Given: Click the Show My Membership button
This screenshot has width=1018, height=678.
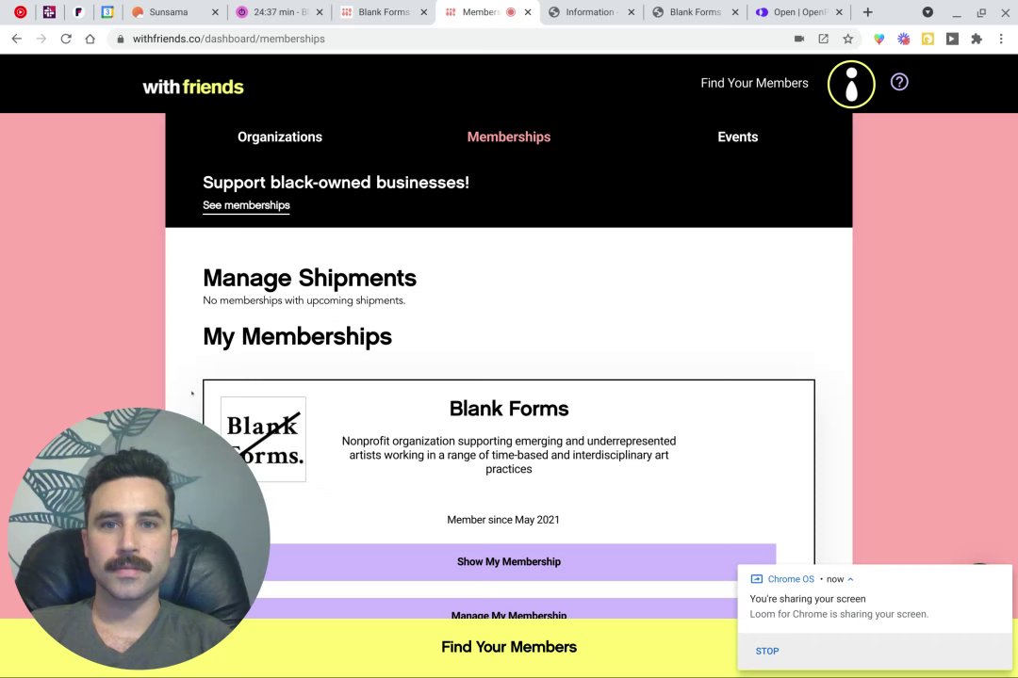Looking at the screenshot, I should click(x=509, y=562).
